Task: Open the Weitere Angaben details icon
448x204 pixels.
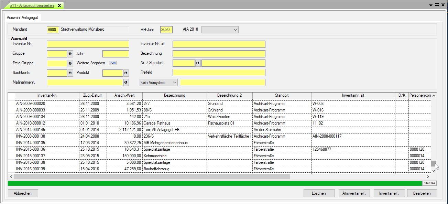Action: 113,63
